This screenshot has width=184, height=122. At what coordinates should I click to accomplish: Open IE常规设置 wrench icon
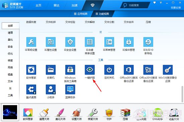[x=31, y=42]
